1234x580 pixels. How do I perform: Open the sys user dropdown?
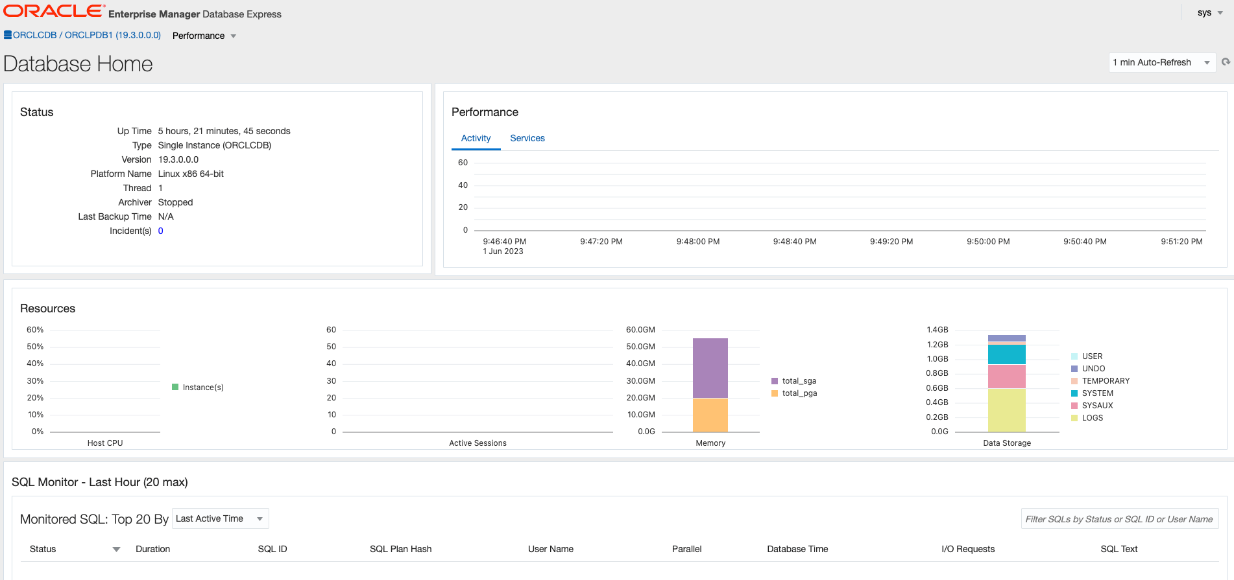pyautogui.click(x=1210, y=12)
